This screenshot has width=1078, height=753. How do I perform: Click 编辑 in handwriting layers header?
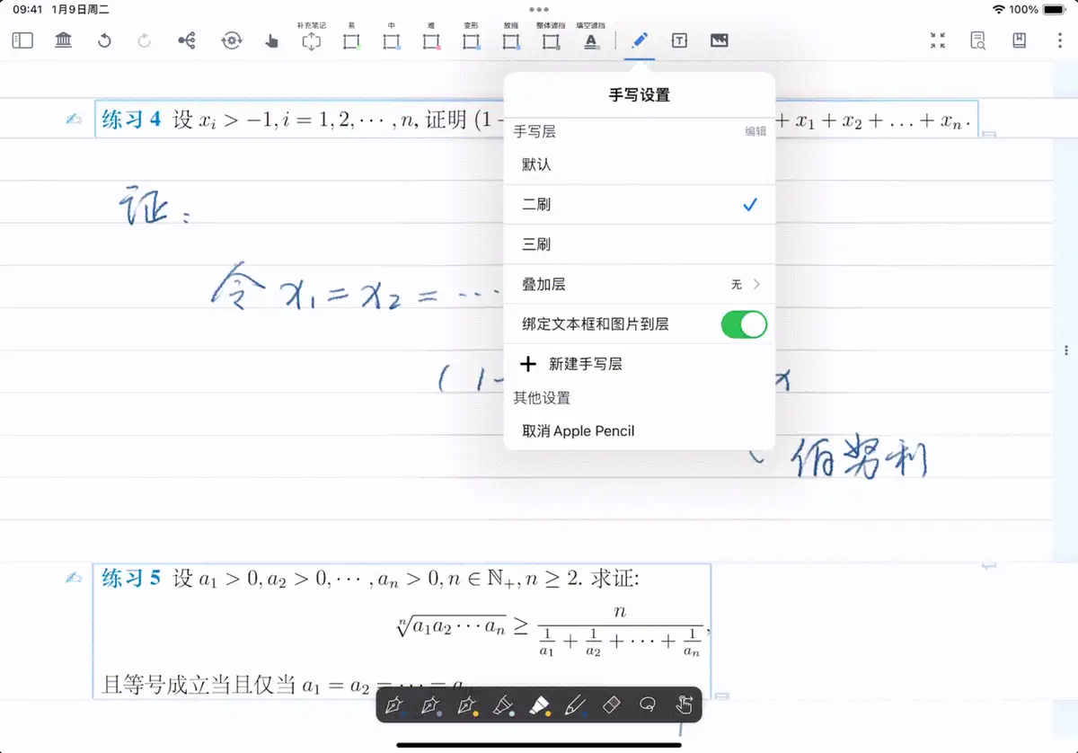click(x=755, y=131)
